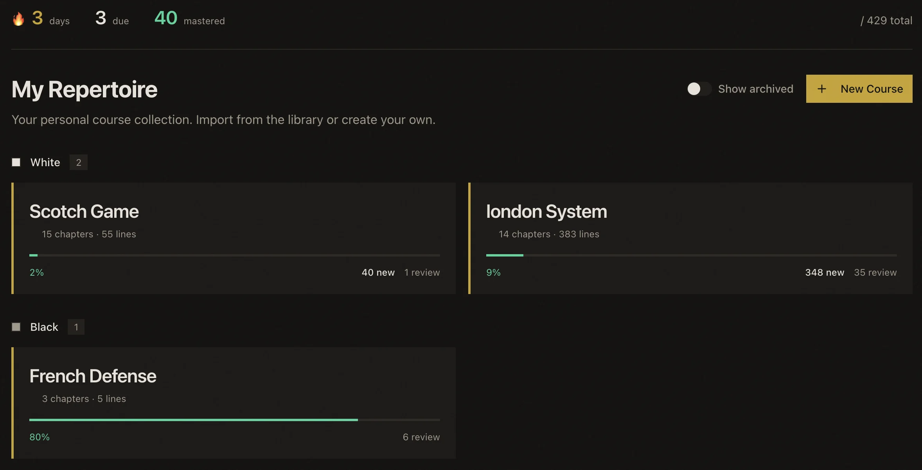Open the Scotch Game course
This screenshot has width=922, height=470.
pyautogui.click(x=84, y=212)
